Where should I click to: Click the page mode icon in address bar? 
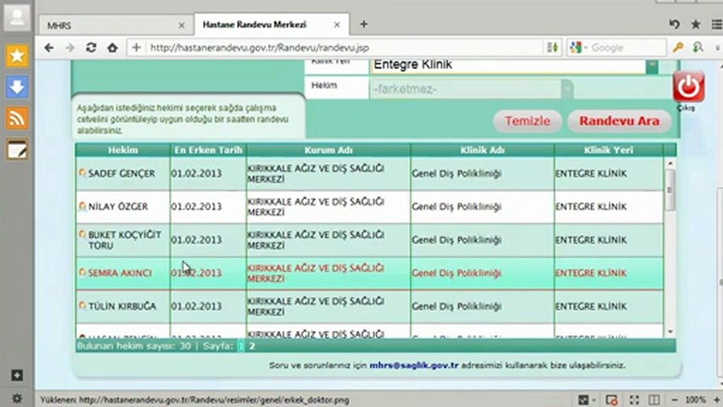click(x=552, y=48)
